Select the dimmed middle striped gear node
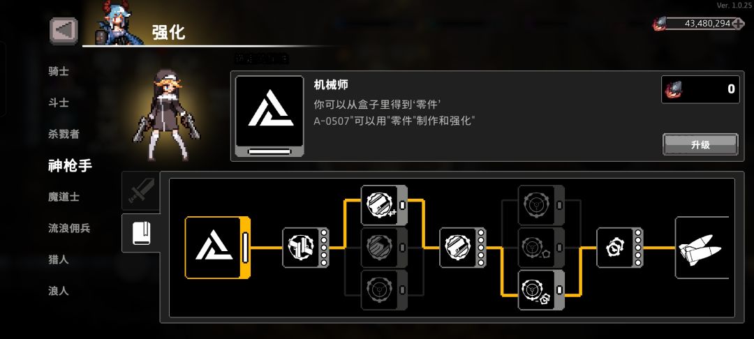This screenshot has height=339, width=754. [x=384, y=248]
